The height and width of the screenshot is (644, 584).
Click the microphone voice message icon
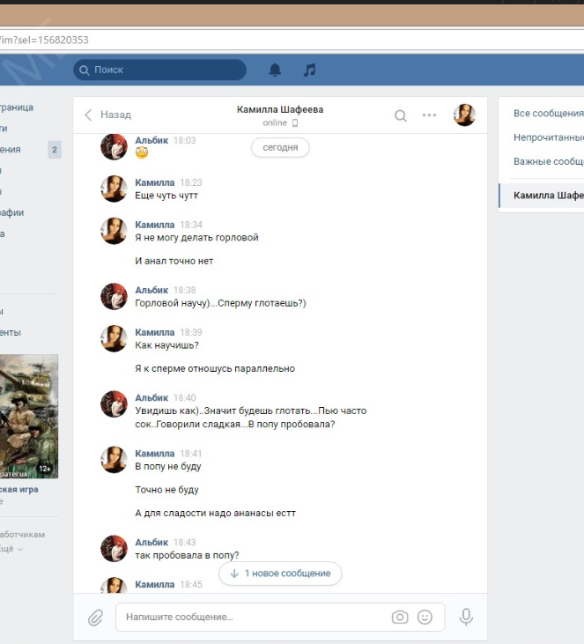point(466,618)
